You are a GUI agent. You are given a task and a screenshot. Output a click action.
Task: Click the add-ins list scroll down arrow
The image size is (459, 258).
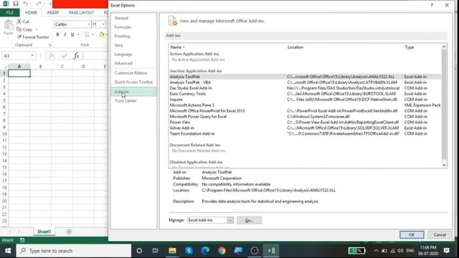pos(444,165)
